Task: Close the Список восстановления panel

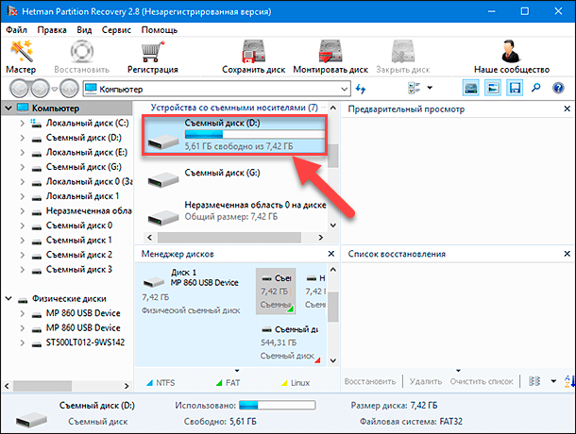Action: click(x=568, y=254)
